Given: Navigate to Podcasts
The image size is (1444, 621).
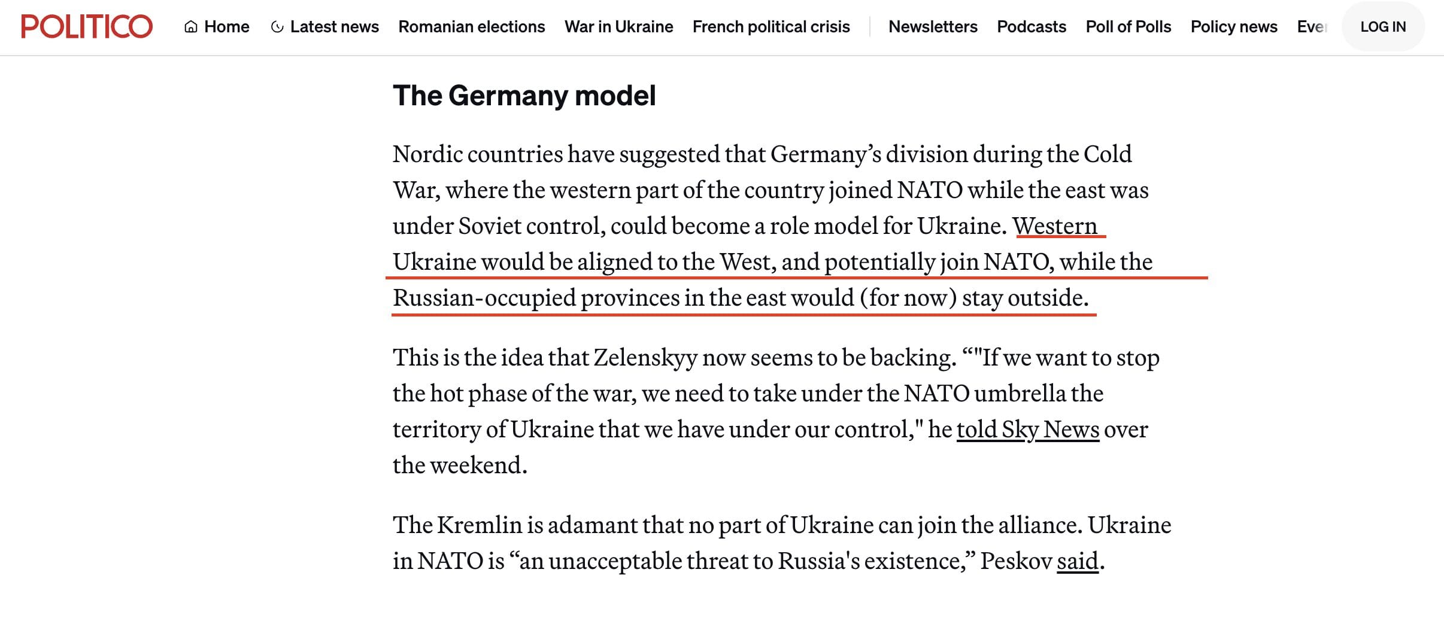Looking at the screenshot, I should point(1032,27).
